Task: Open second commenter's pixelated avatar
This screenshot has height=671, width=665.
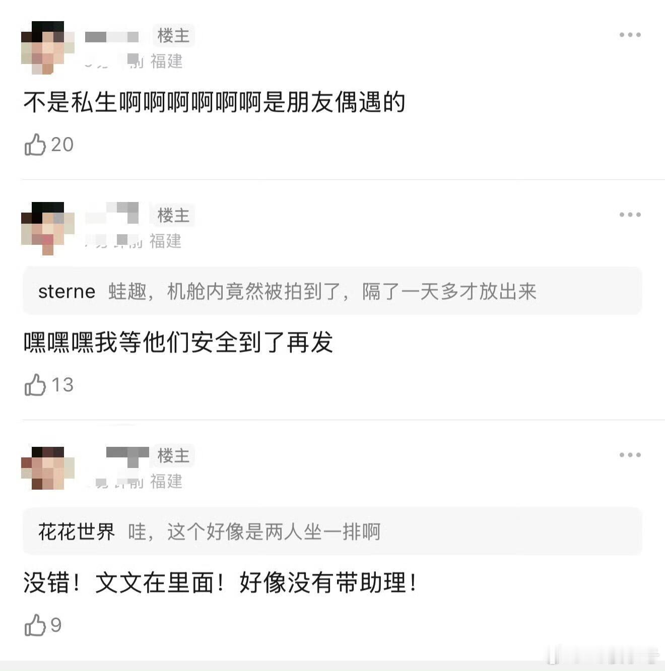Action: [48, 228]
